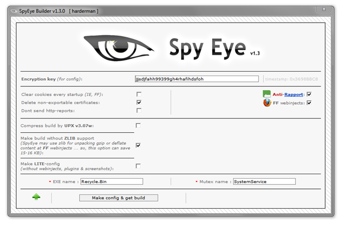Open the Rapport hyperlink
This screenshot has width=343, height=225.
(294, 94)
